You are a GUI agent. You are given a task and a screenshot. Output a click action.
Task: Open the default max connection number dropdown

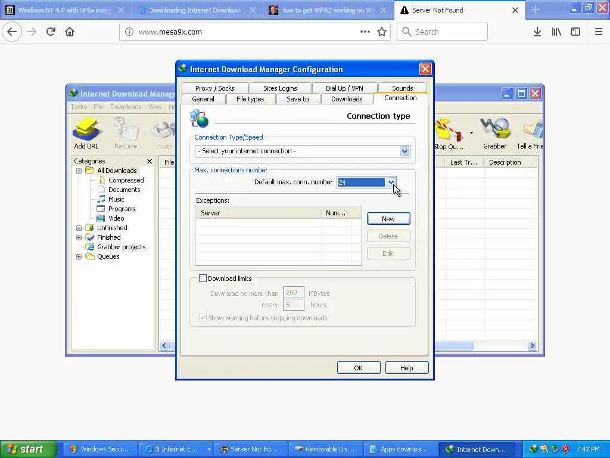pos(391,182)
